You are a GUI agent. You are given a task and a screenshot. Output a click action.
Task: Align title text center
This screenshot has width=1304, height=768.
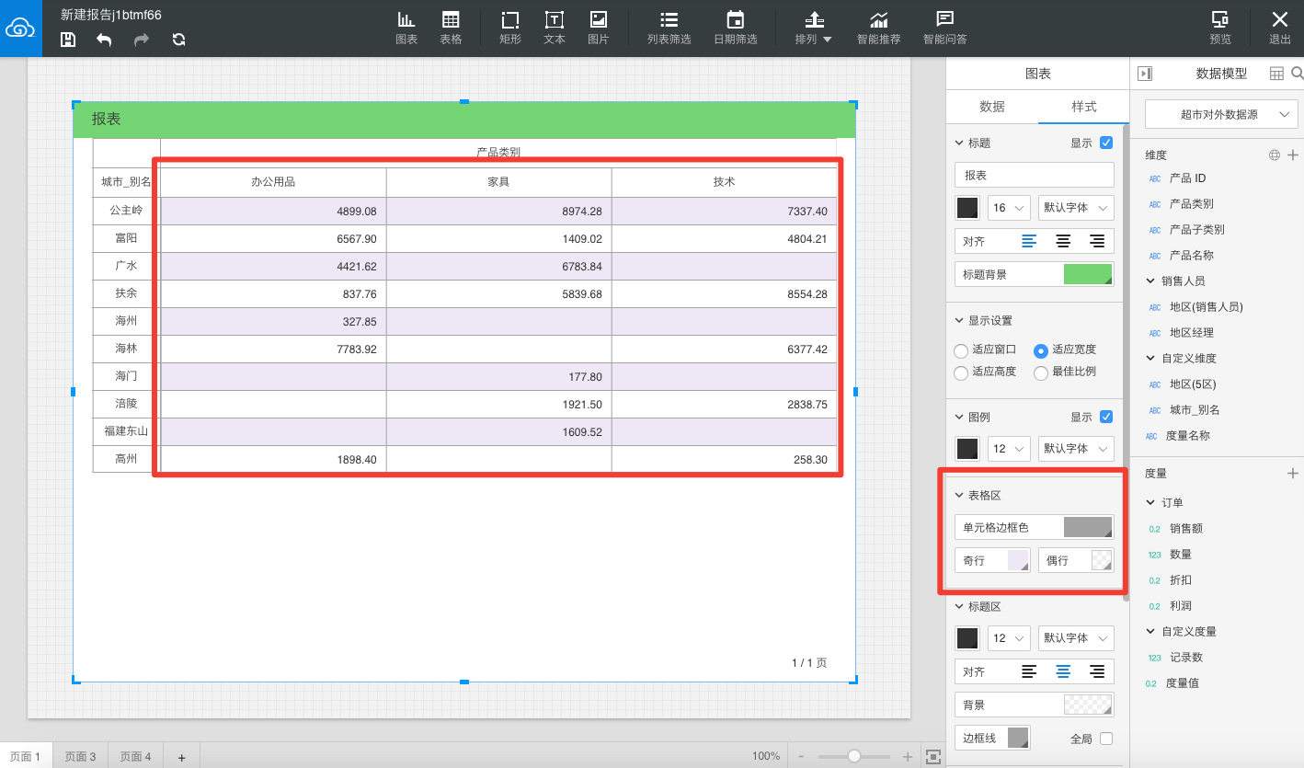click(1063, 241)
